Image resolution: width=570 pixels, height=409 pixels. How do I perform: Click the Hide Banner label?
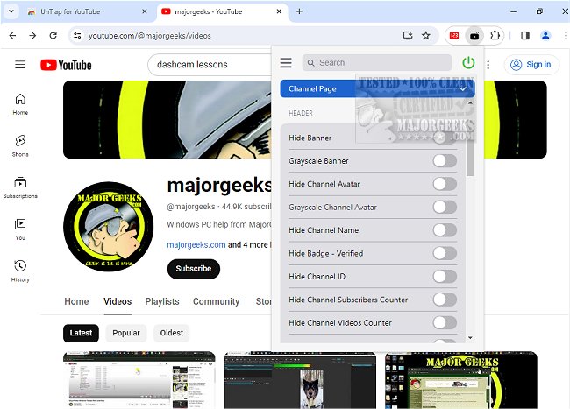pos(310,138)
